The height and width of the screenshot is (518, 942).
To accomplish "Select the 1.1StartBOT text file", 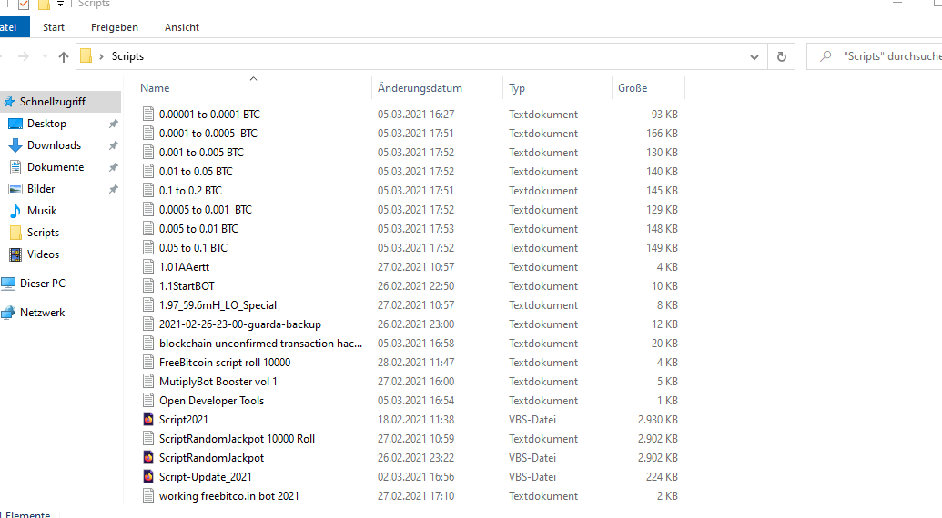I will (x=187, y=286).
